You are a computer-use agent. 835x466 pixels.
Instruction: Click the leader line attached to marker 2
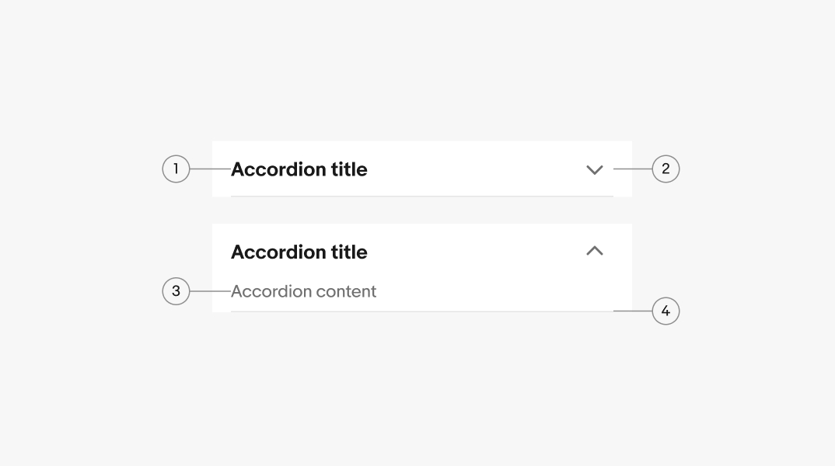tap(632, 169)
